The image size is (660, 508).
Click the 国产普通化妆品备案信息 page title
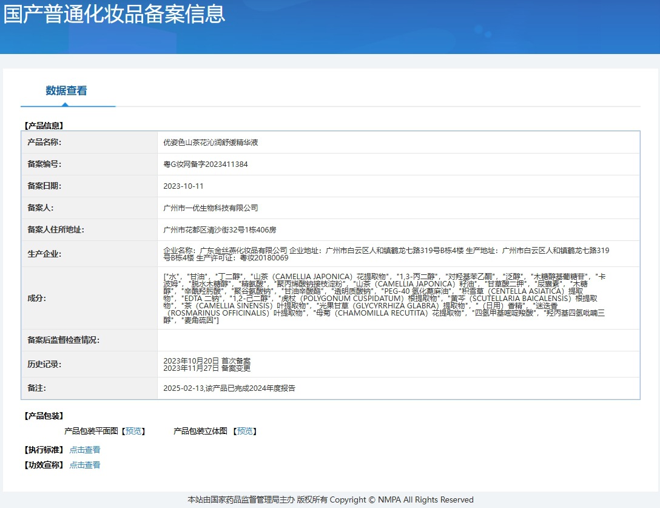115,15
